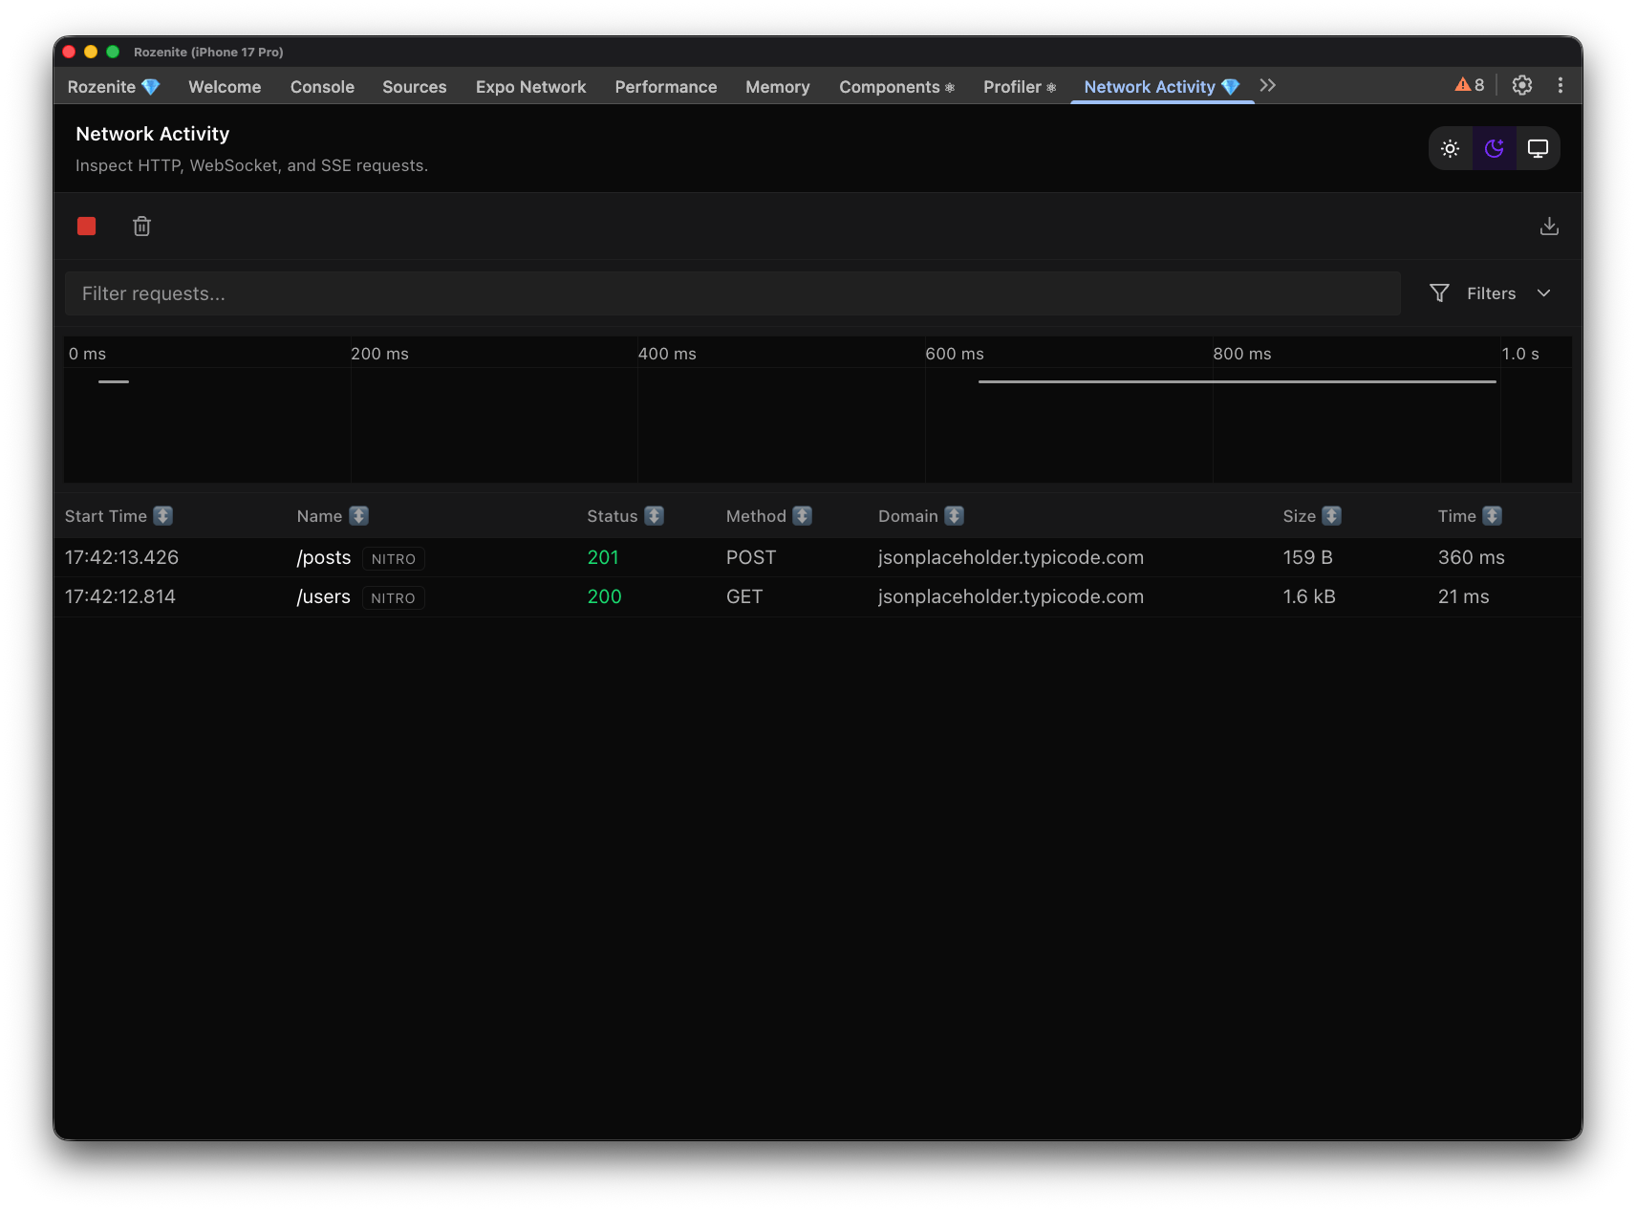
Task: Sort by Time column
Action: click(1469, 516)
